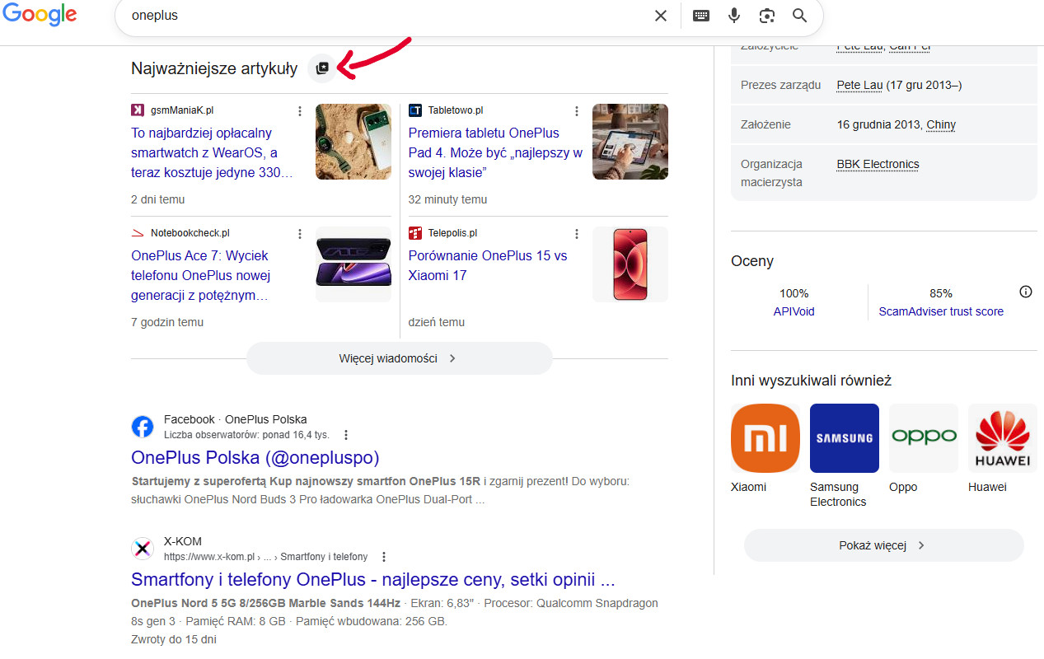Open the on-screen keyboard icon

701,16
